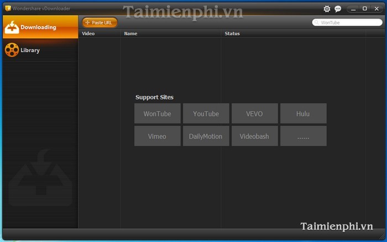
Task: Open the settings gear icon
Action: [327, 9]
